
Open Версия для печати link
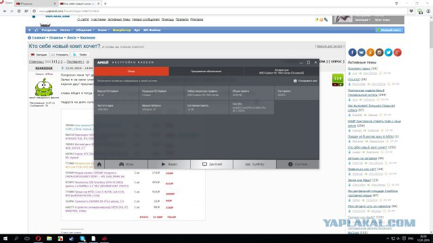329,47
